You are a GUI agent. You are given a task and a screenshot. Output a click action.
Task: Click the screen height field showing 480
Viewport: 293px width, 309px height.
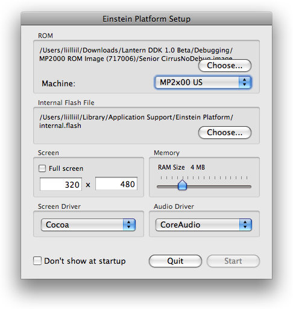[x=116, y=183]
